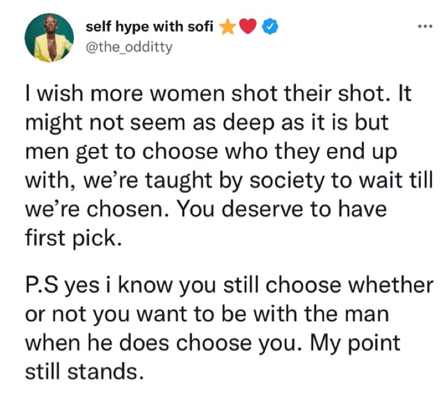
Task: Select the phrase "when he does choose you."
Action: (x=160, y=342)
